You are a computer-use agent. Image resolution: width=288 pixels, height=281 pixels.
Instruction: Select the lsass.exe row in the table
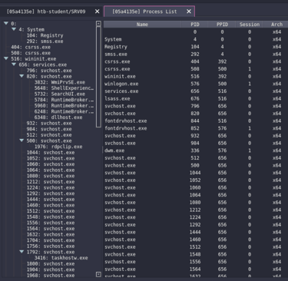196,98
